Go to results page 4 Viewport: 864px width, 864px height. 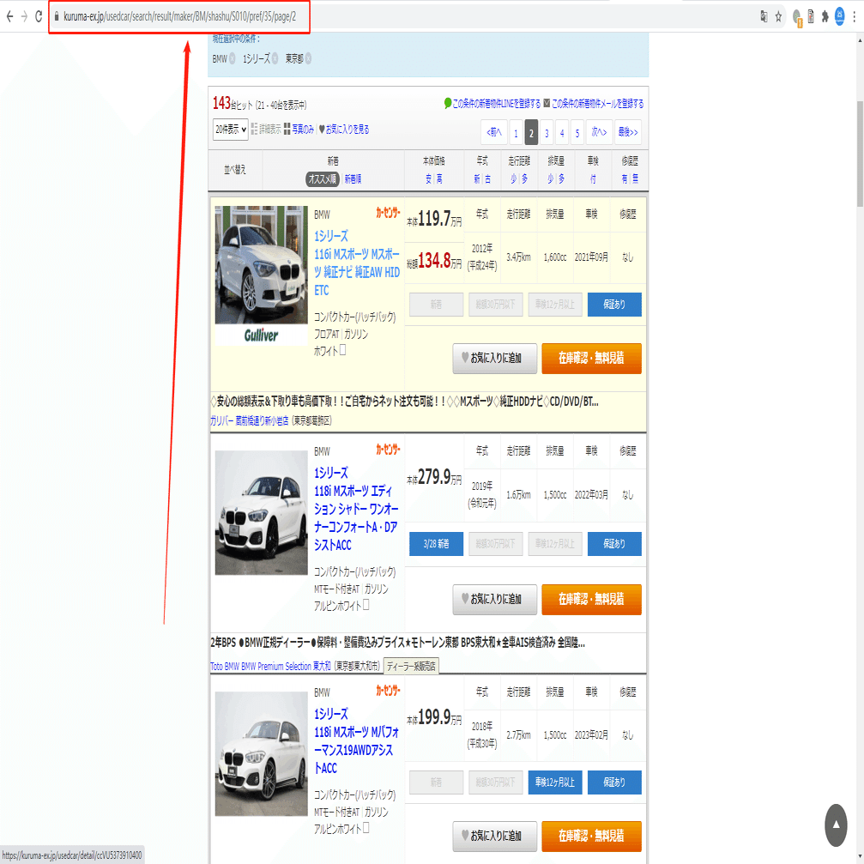[562, 132]
